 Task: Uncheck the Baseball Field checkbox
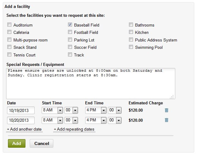point(70,25)
